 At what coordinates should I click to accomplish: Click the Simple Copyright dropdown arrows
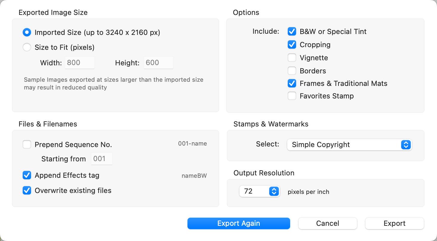point(406,145)
